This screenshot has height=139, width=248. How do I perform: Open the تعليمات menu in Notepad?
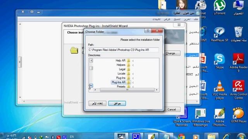[157, 19]
